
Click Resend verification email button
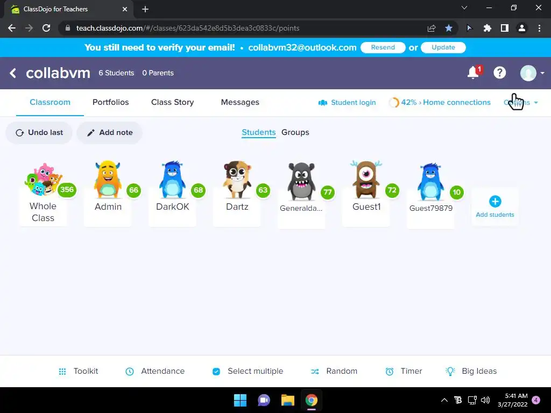click(383, 47)
